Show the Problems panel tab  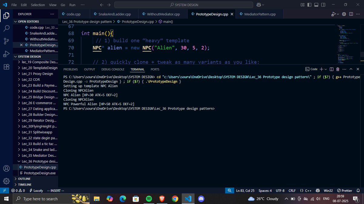pyautogui.click(x=70, y=69)
